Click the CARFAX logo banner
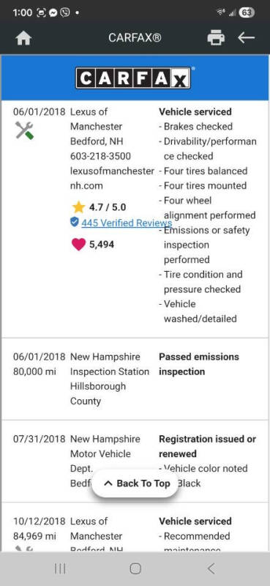 click(134, 78)
